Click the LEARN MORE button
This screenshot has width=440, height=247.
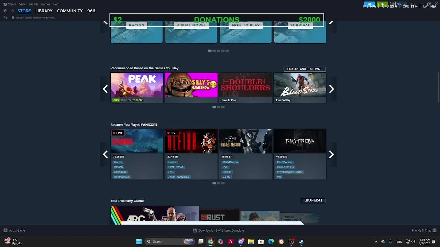[313, 200]
